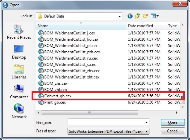The width and height of the screenshot is (190, 140).
Task: Expand the Look in folder dropdown
Action: (119, 16)
